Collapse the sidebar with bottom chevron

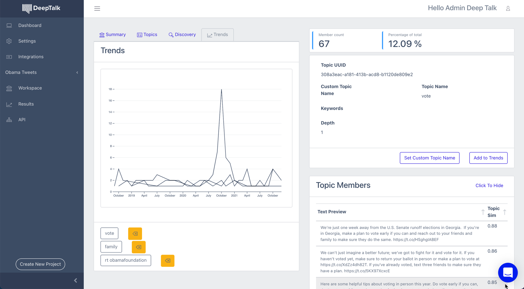(75, 281)
